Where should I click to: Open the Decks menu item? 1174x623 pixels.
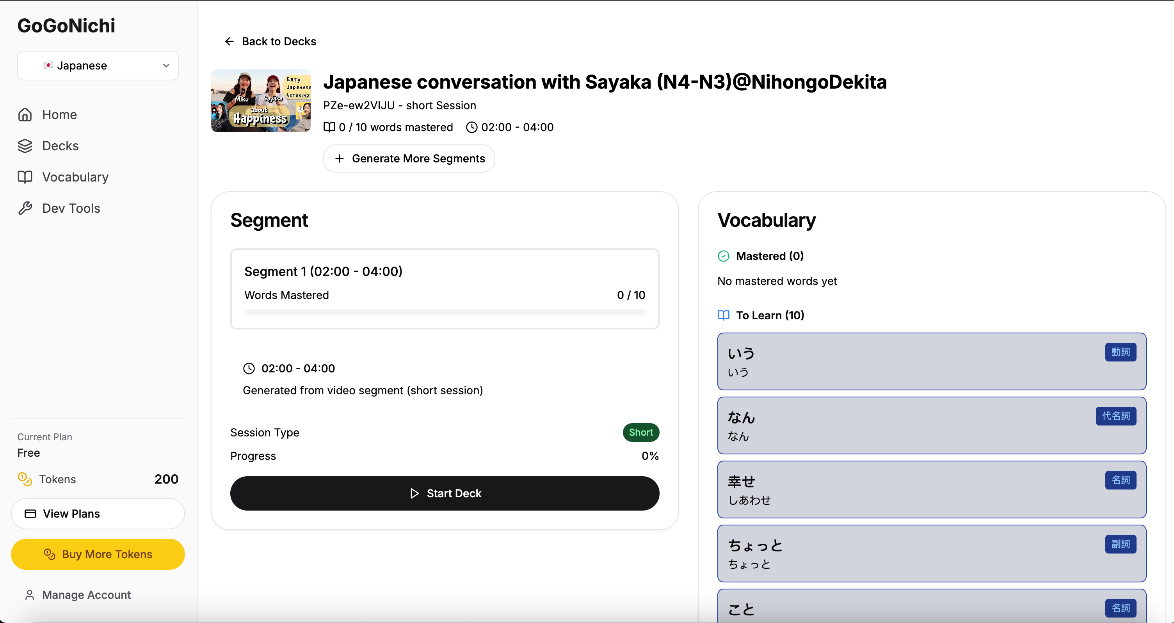60,146
